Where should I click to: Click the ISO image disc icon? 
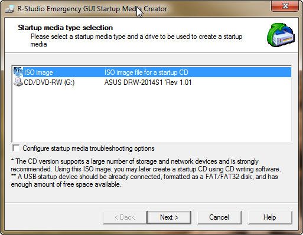[18, 72]
